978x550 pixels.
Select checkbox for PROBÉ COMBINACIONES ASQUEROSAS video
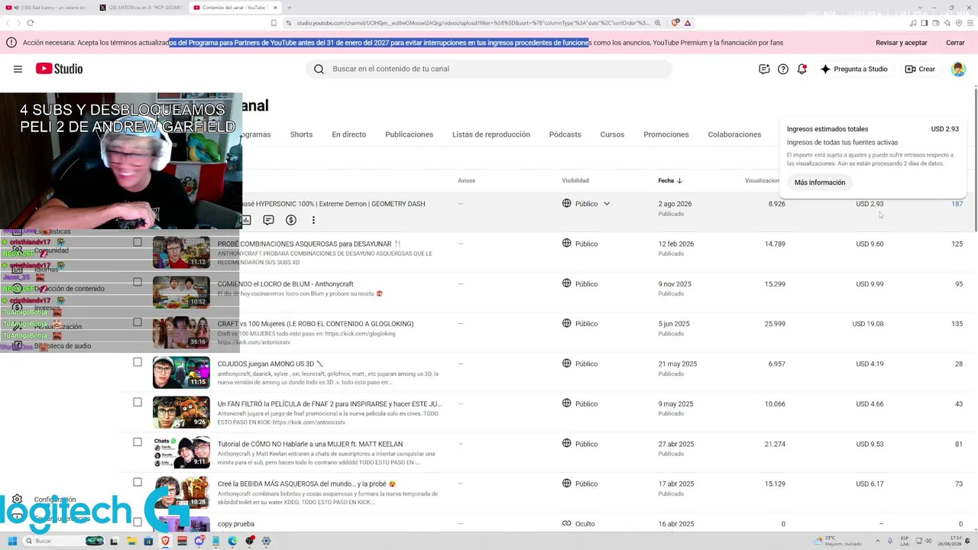(x=138, y=242)
